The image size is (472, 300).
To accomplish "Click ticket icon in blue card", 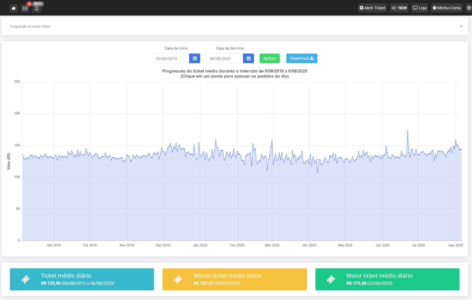I will point(25,279).
